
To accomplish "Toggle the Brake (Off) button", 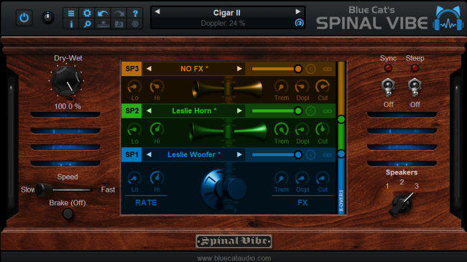I will pyautogui.click(x=68, y=213).
